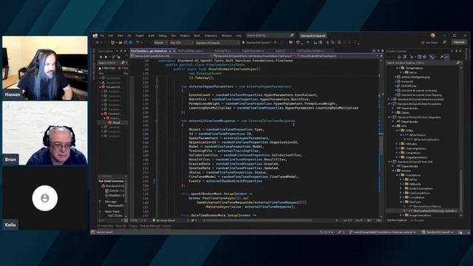The image size is (473, 266).
Task: Click Save All in the toolbar
Action: tap(131, 43)
